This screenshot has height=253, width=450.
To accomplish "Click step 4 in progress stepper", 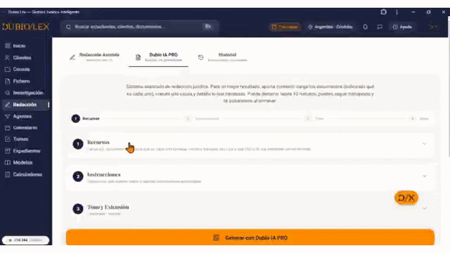I will pyautogui.click(x=419, y=119).
